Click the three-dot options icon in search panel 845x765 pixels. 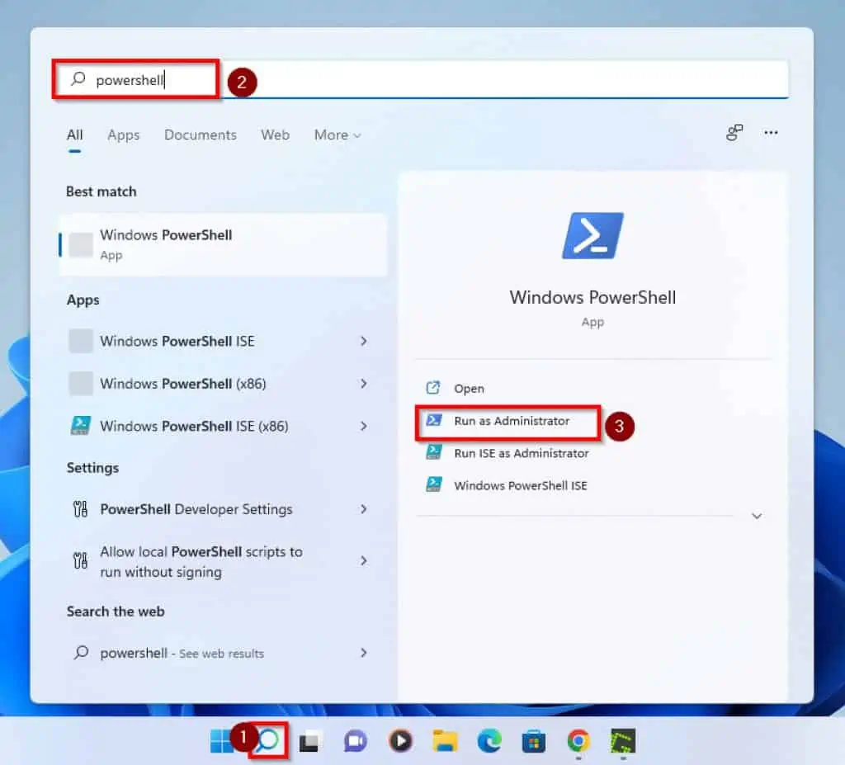771,133
